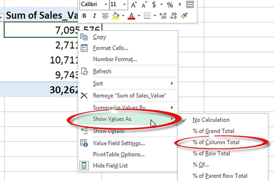Open the font color dropdown arrow
Viewport: 274px width, 181px height.
(139, 16)
